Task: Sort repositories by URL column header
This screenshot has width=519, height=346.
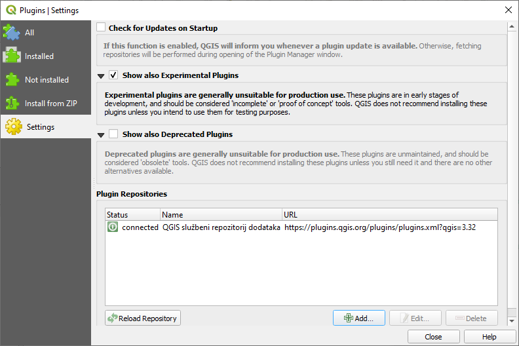Action: coord(389,214)
